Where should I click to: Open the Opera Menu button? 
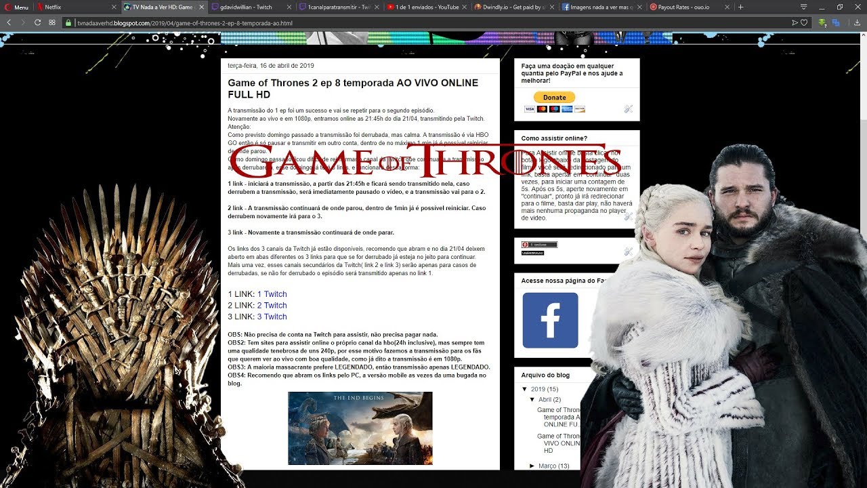(17, 7)
